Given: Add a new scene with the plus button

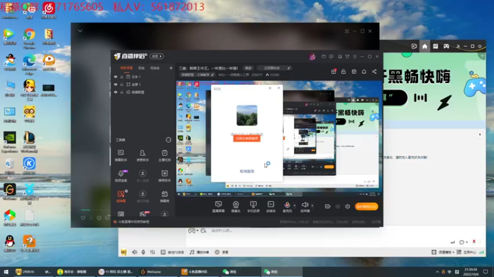Looking at the screenshot, I should [171, 68].
